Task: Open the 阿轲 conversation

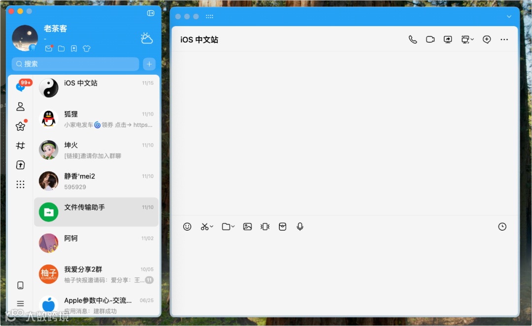Action: [97, 243]
